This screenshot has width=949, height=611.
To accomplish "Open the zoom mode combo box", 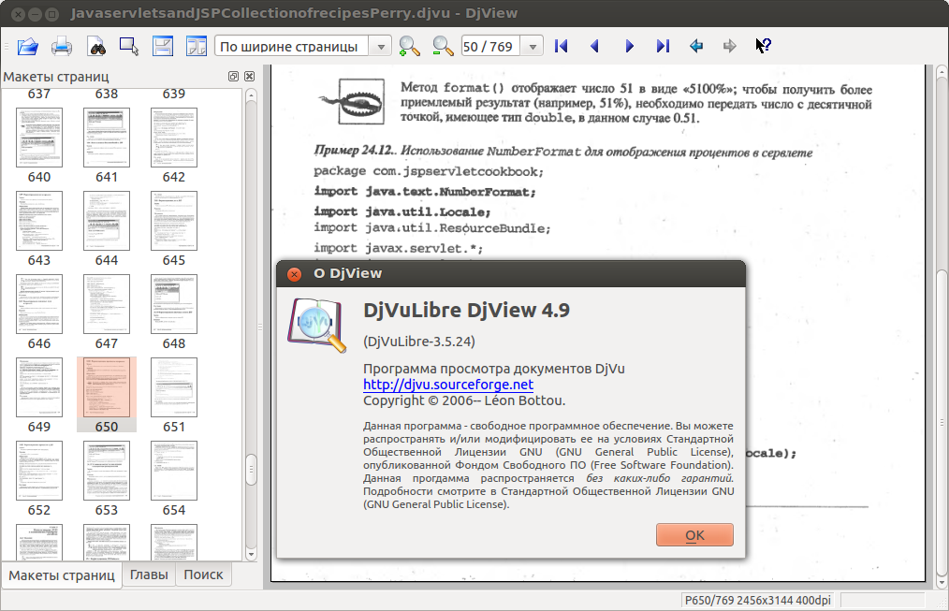I will [302, 47].
